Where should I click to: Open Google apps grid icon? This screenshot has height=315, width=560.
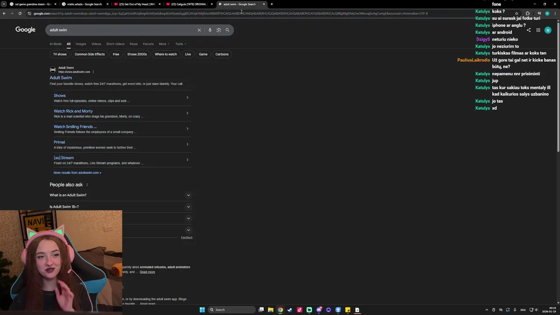pyautogui.click(x=538, y=30)
